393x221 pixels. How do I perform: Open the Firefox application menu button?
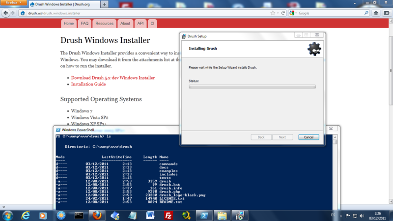coord(13,3)
